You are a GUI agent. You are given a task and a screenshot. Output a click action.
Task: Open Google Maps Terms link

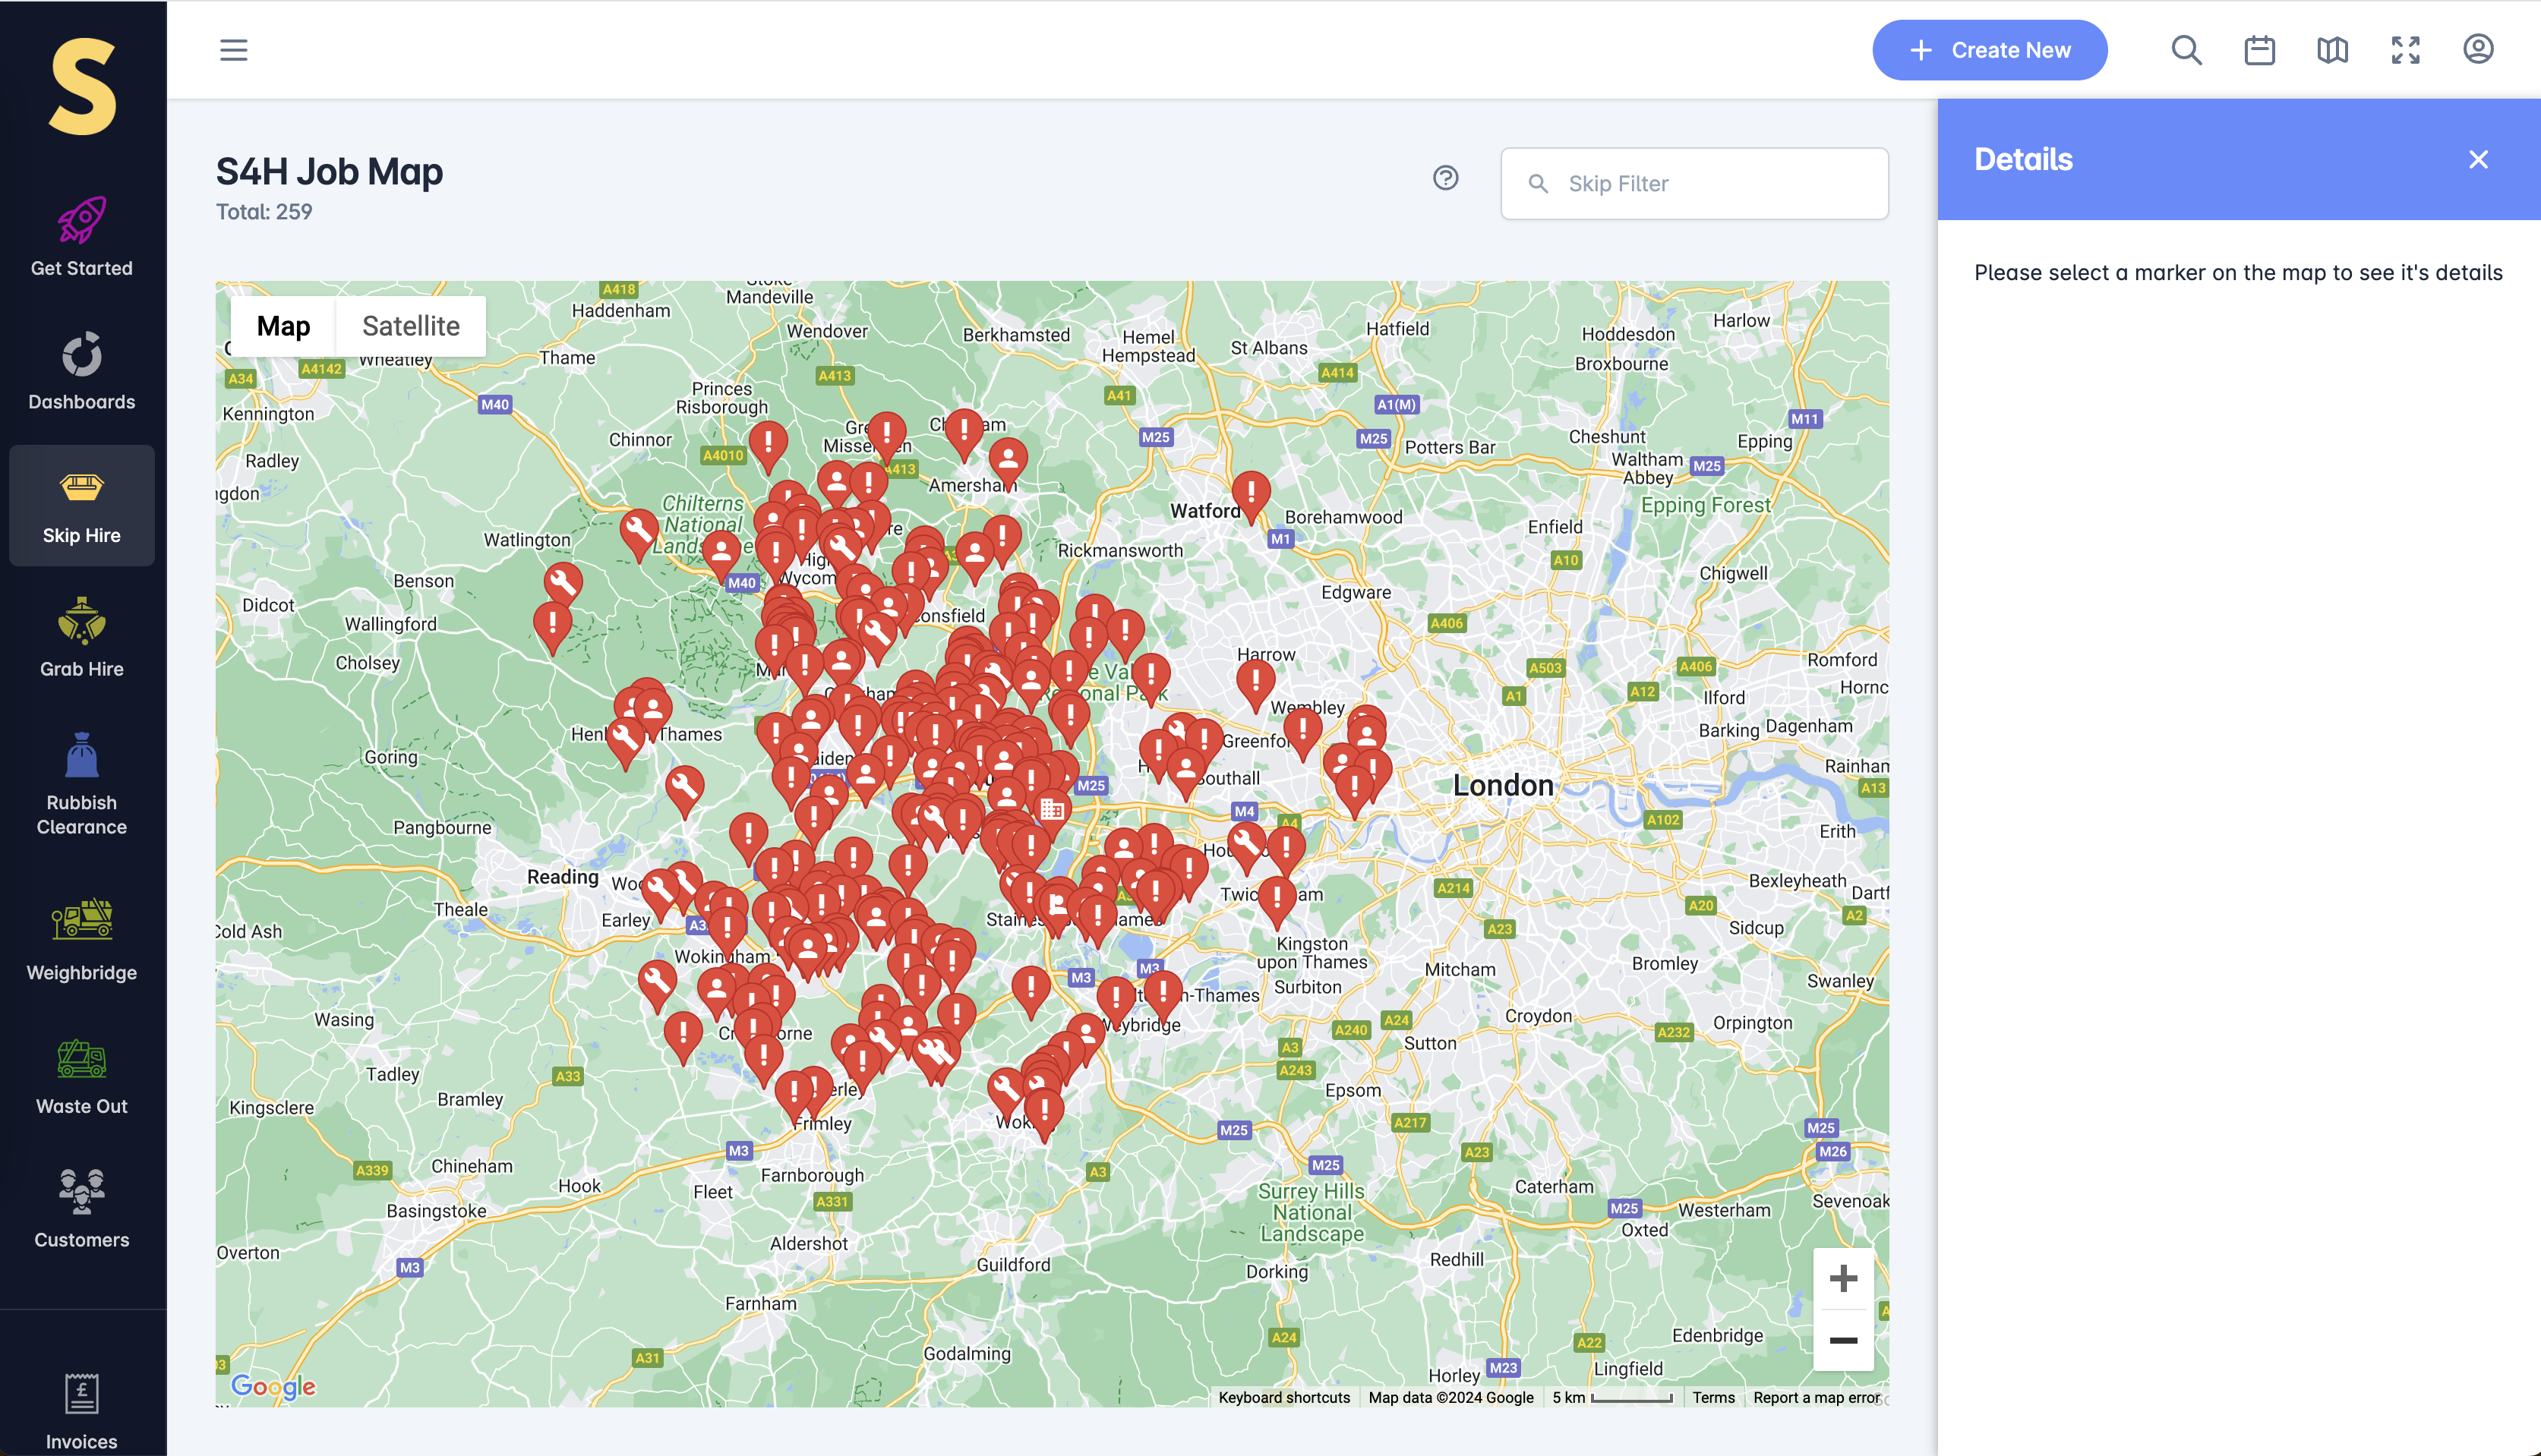pos(1712,1397)
